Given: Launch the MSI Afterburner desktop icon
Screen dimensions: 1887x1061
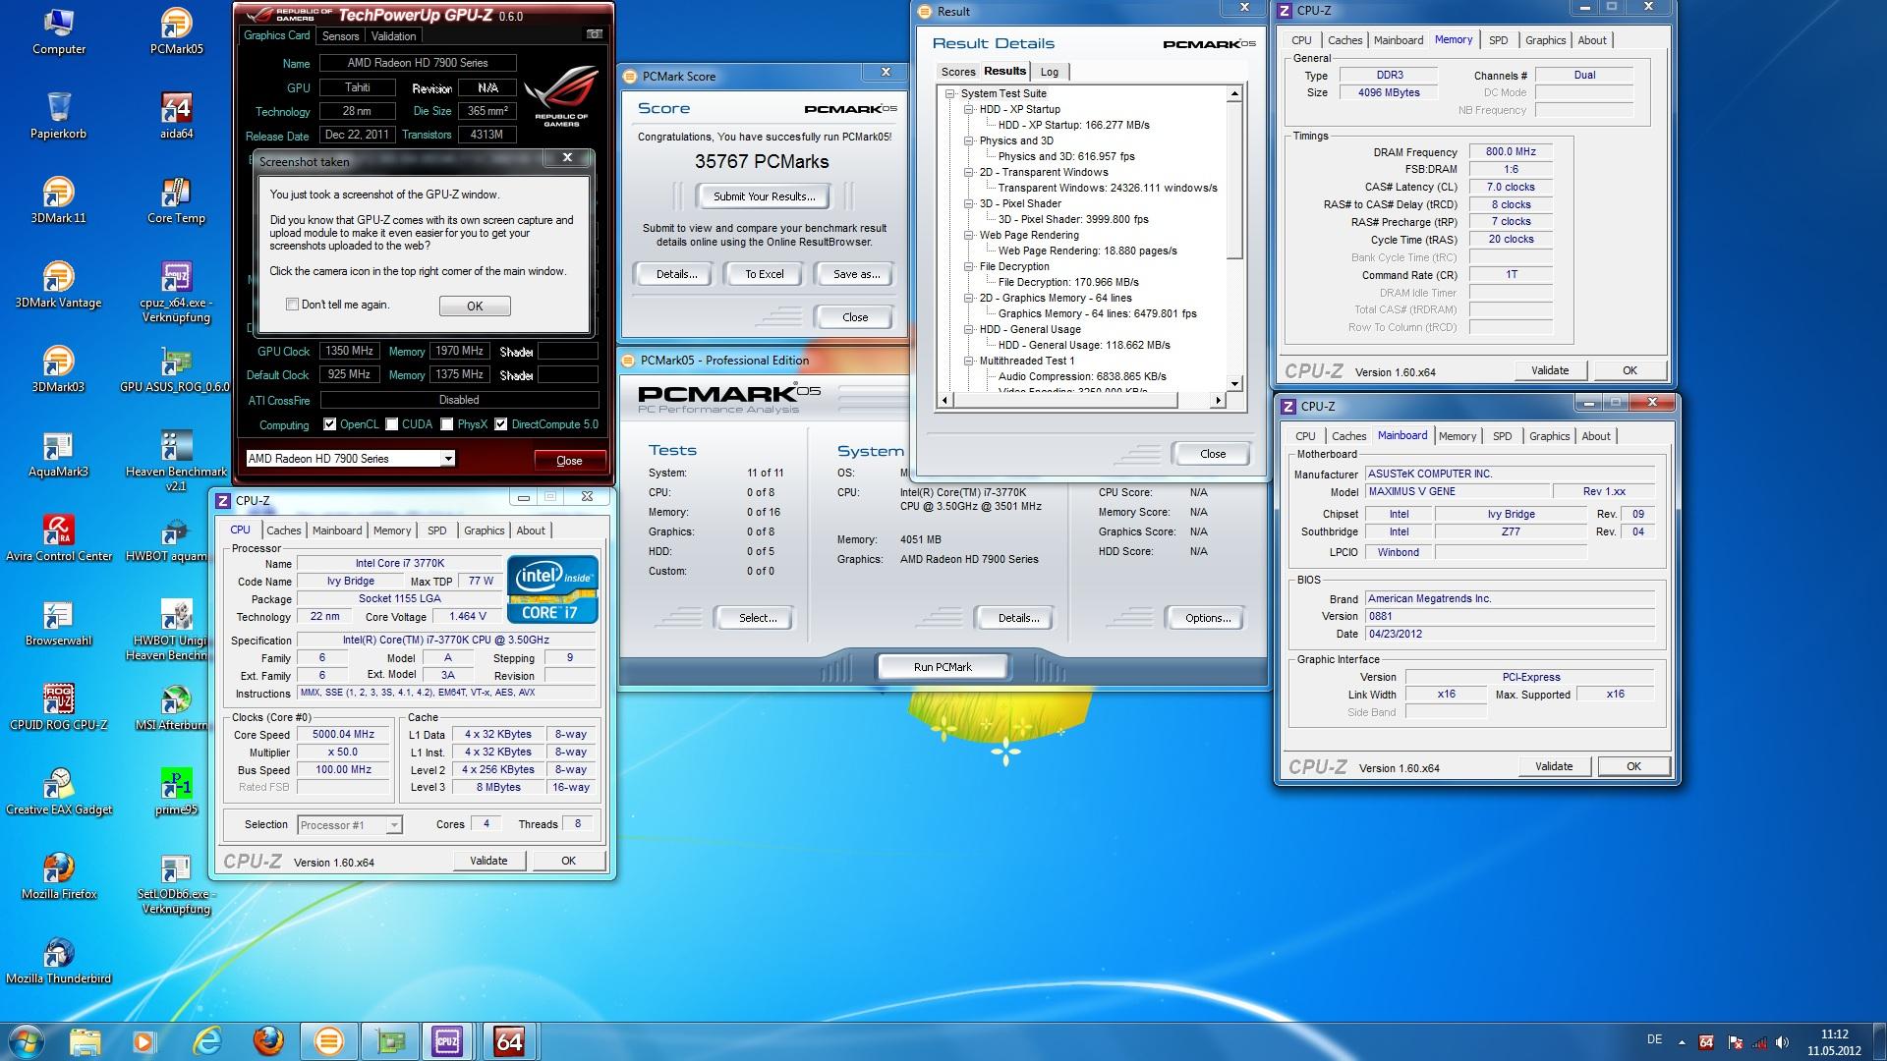Looking at the screenshot, I should (172, 707).
